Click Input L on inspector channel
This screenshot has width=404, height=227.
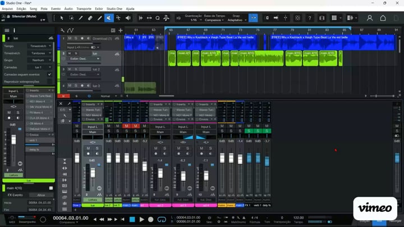13,91
